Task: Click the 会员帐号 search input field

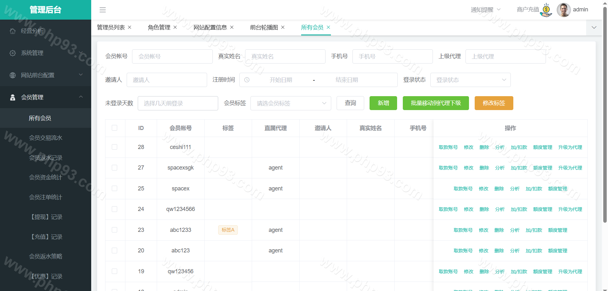Action: tap(172, 57)
